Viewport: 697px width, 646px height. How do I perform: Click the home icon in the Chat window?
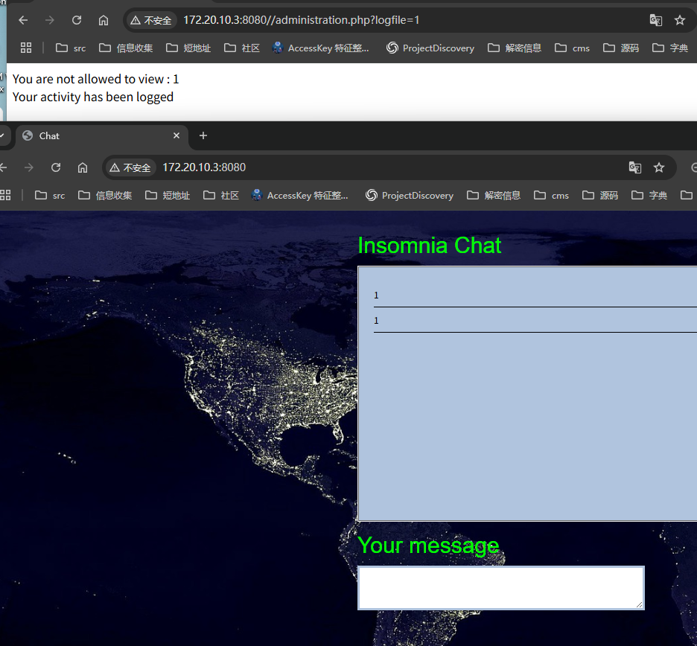(83, 167)
